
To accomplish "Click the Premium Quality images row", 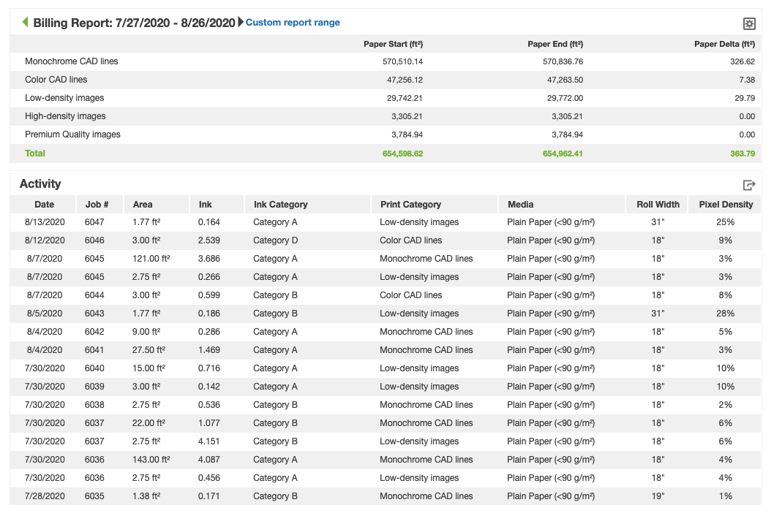I will (72, 134).
